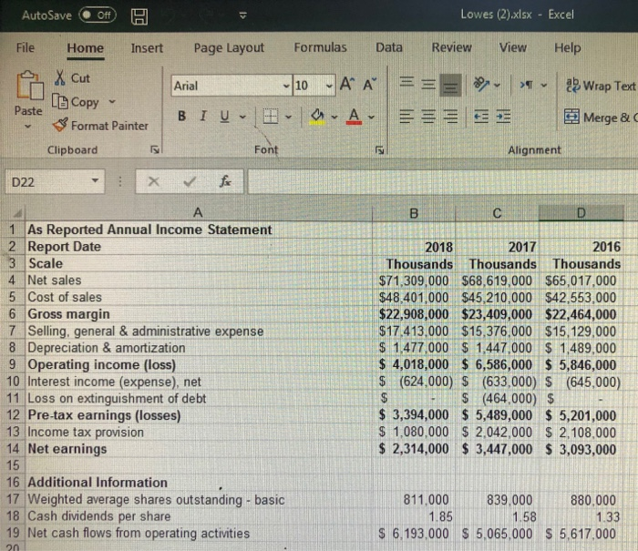Select Bottom Align icon
Screen dimensions: 638x551
[450, 86]
